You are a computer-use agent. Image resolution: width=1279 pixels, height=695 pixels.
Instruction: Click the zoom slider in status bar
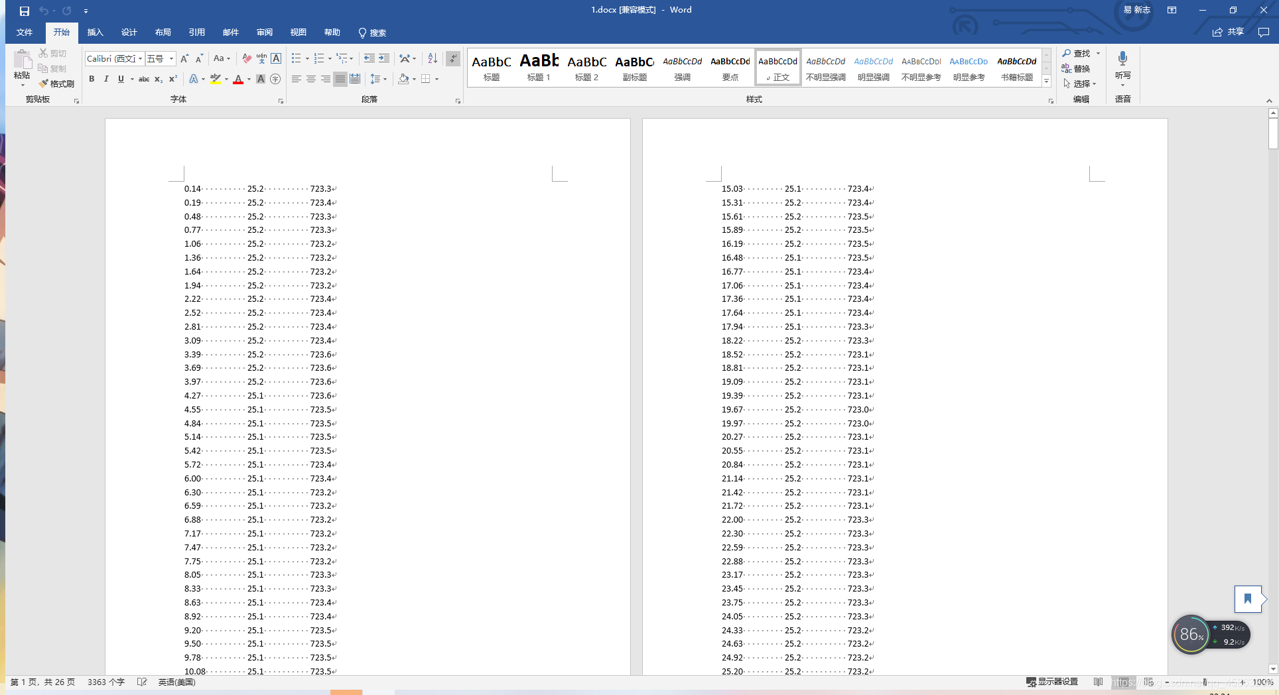pos(1205,682)
